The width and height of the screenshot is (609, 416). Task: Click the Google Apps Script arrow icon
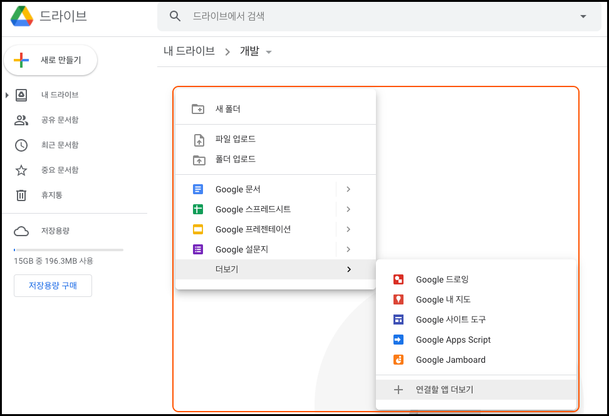click(x=398, y=340)
